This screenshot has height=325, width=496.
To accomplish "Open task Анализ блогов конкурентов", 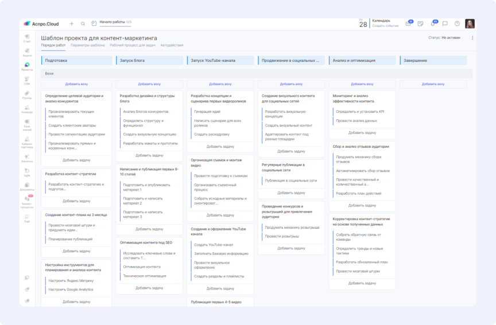I will pyautogui.click(x=145, y=112).
